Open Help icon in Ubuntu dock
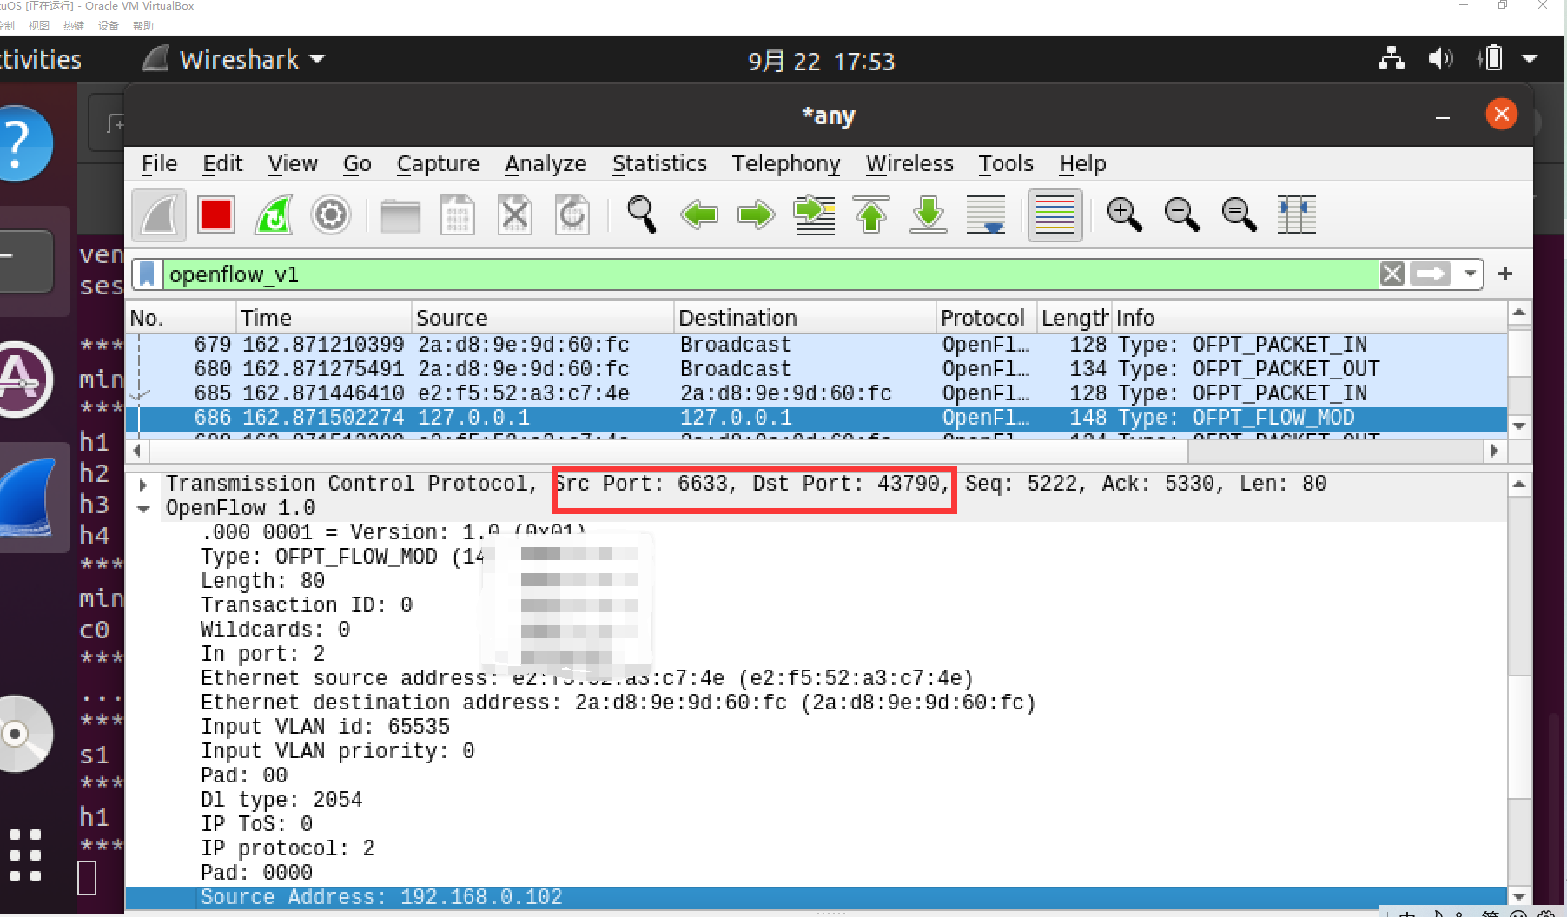This screenshot has width=1567, height=917. tap(23, 143)
